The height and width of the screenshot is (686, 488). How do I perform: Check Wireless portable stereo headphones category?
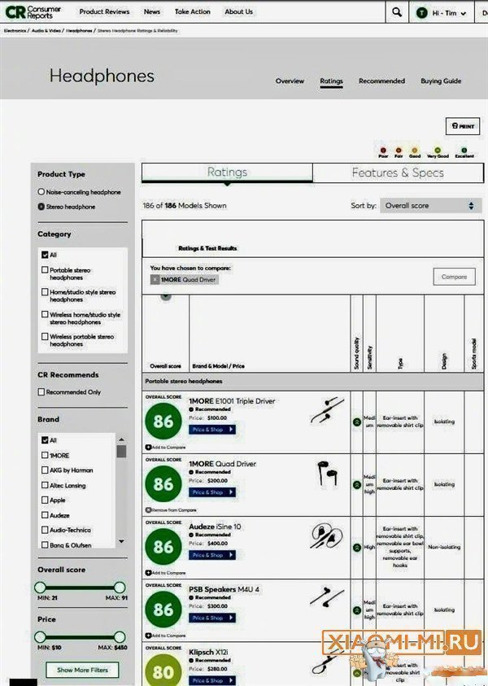tap(45, 336)
